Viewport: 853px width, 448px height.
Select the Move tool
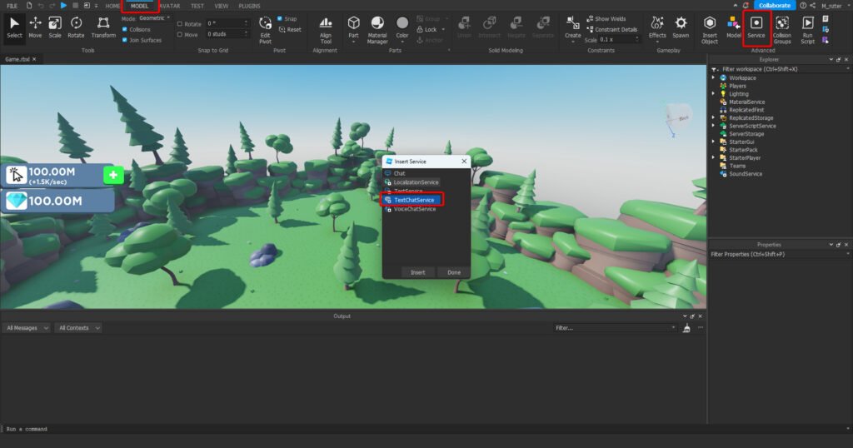point(35,27)
